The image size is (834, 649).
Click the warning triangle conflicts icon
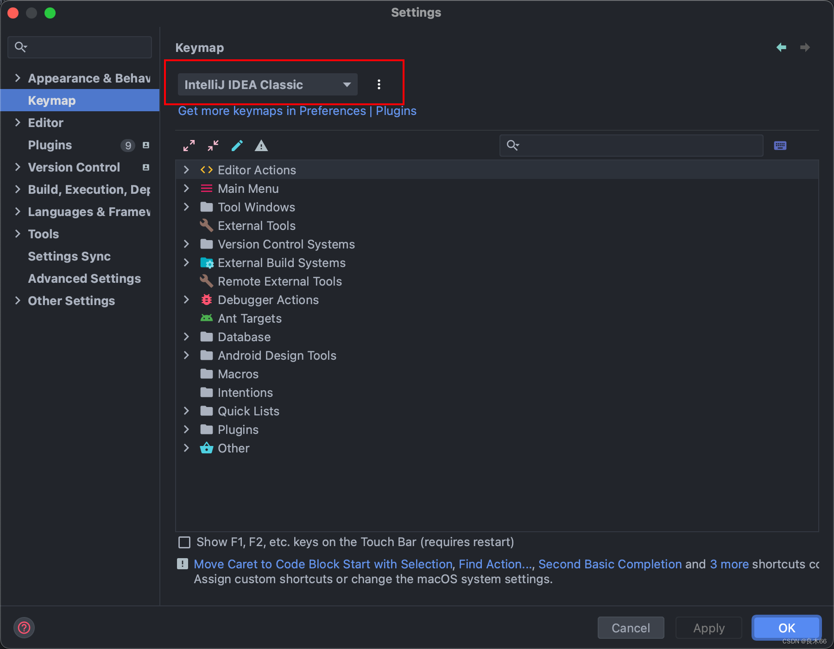tap(261, 146)
